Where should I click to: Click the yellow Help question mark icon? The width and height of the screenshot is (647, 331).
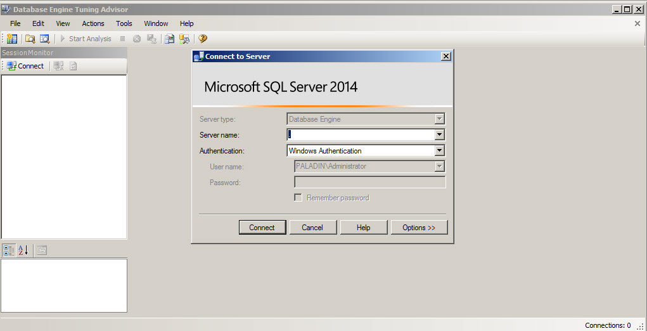click(203, 39)
